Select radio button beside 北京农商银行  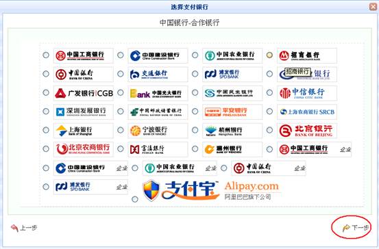[x=46, y=149]
